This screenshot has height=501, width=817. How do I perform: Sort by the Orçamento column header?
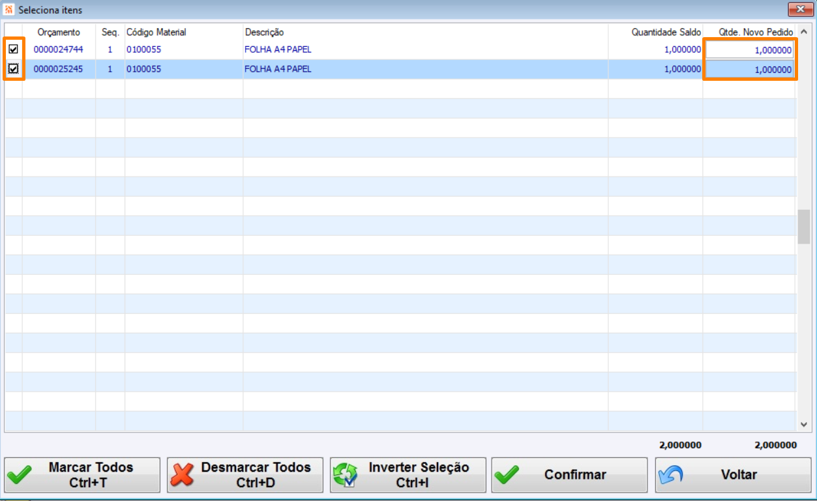(59, 32)
